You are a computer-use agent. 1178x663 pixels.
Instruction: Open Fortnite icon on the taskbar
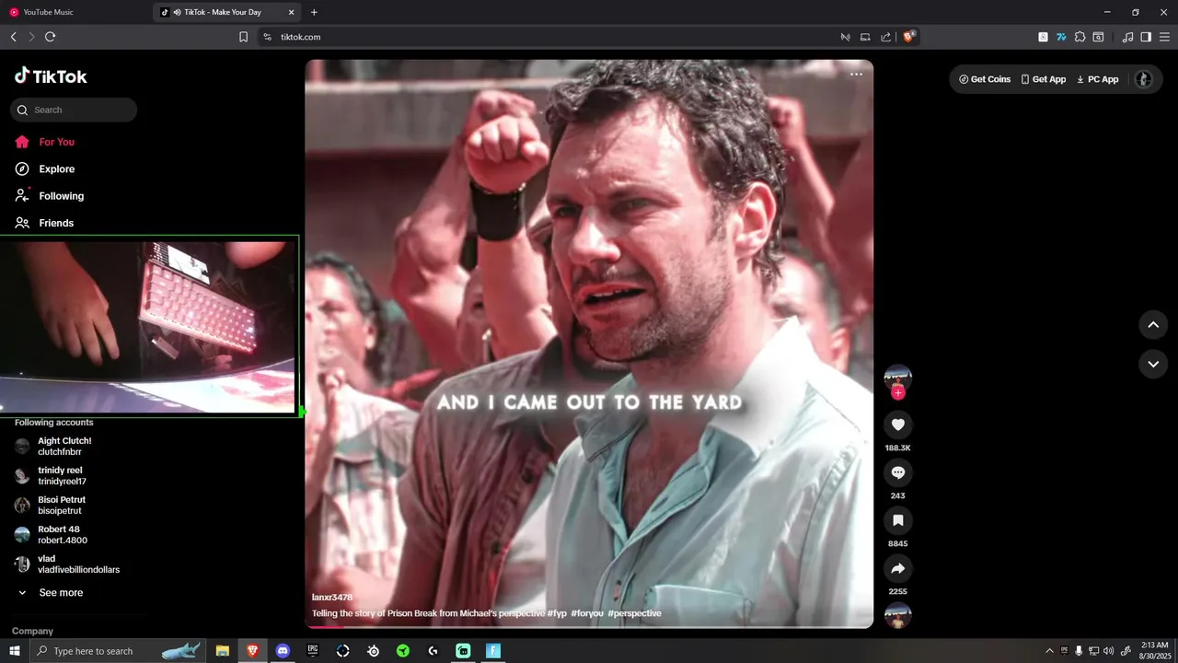493,651
